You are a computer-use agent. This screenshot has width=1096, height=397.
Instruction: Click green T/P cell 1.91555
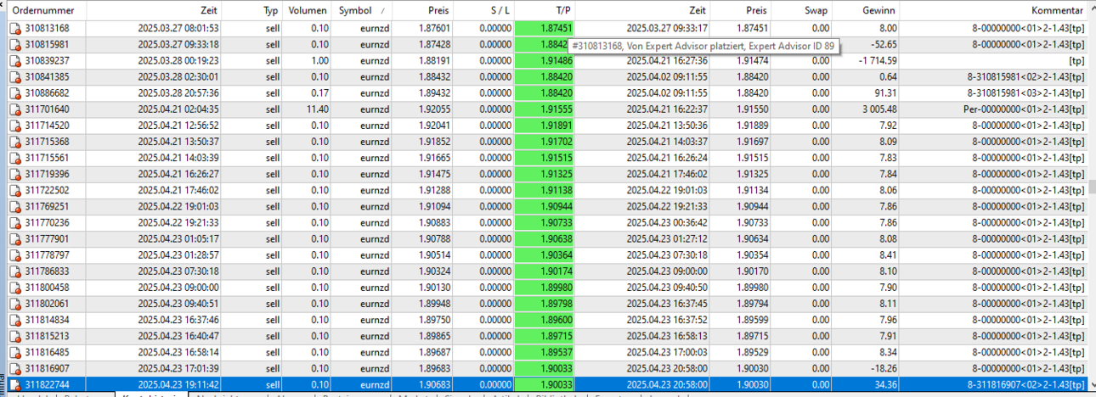point(545,109)
